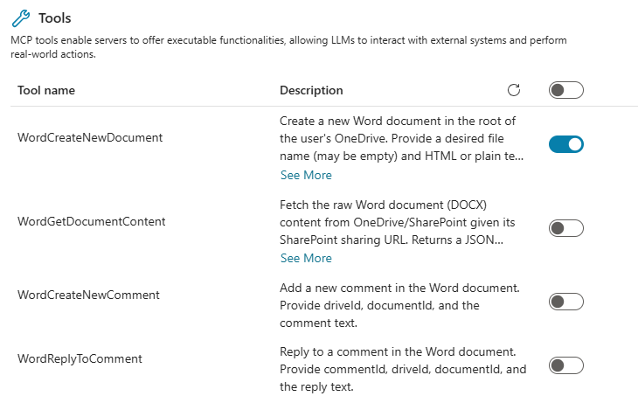638x403 pixels.
Task: Select the WordCreateNewComment tool name
Action: [88, 295]
